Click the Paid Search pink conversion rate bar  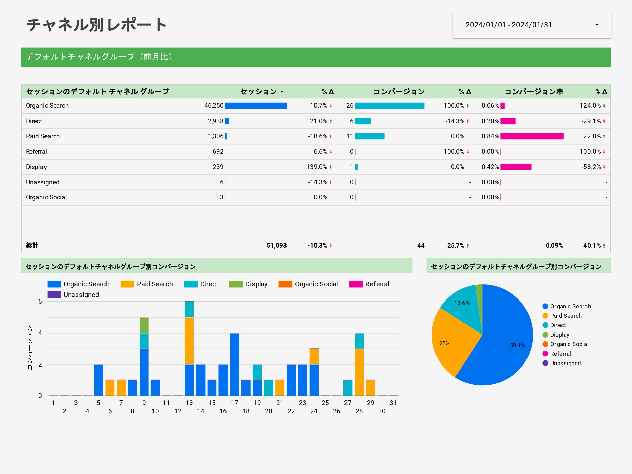coord(532,136)
